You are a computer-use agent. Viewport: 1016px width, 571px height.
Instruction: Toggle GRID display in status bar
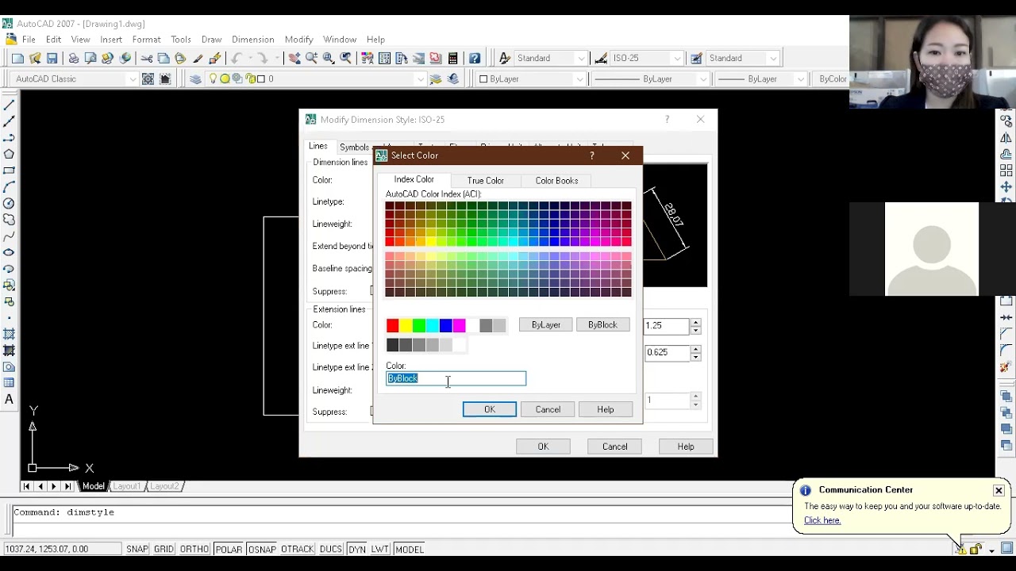(164, 549)
